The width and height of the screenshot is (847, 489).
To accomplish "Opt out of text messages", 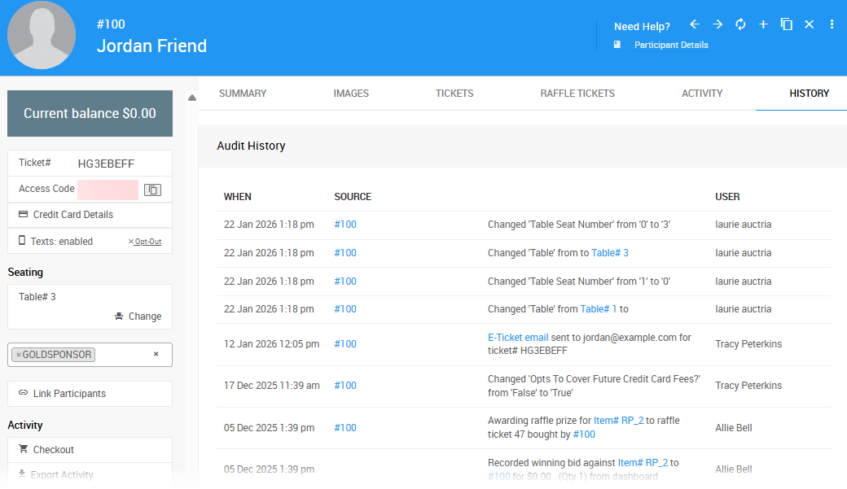I will (x=145, y=242).
